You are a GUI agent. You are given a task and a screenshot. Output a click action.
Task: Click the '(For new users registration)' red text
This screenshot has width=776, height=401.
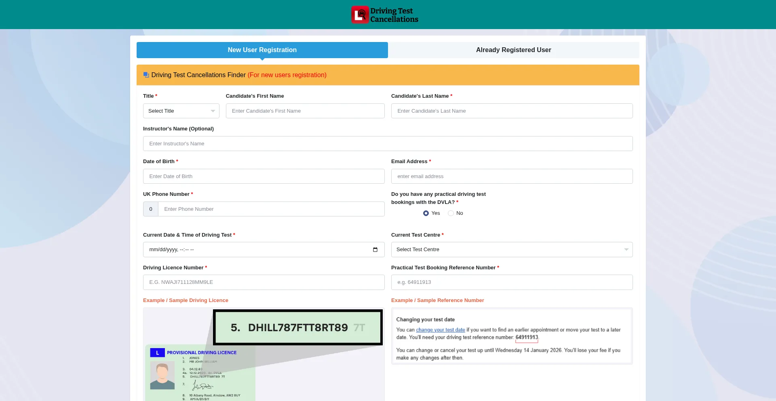287,75
